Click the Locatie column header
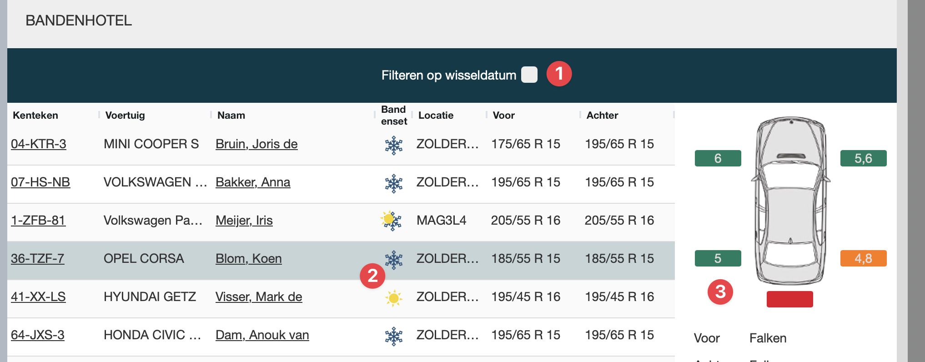This screenshot has width=925, height=362. [436, 116]
